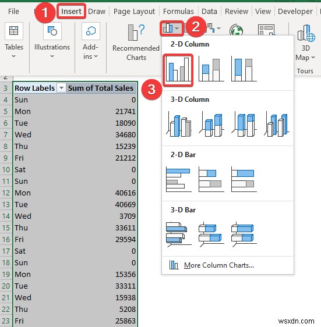Screen dimensions: 321x327
Task: Click the cell with value 3709
Action: [101, 216]
